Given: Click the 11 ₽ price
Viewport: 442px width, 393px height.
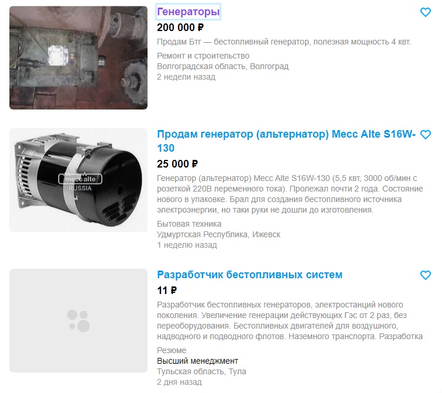Looking at the screenshot, I should [x=167, y=291].
